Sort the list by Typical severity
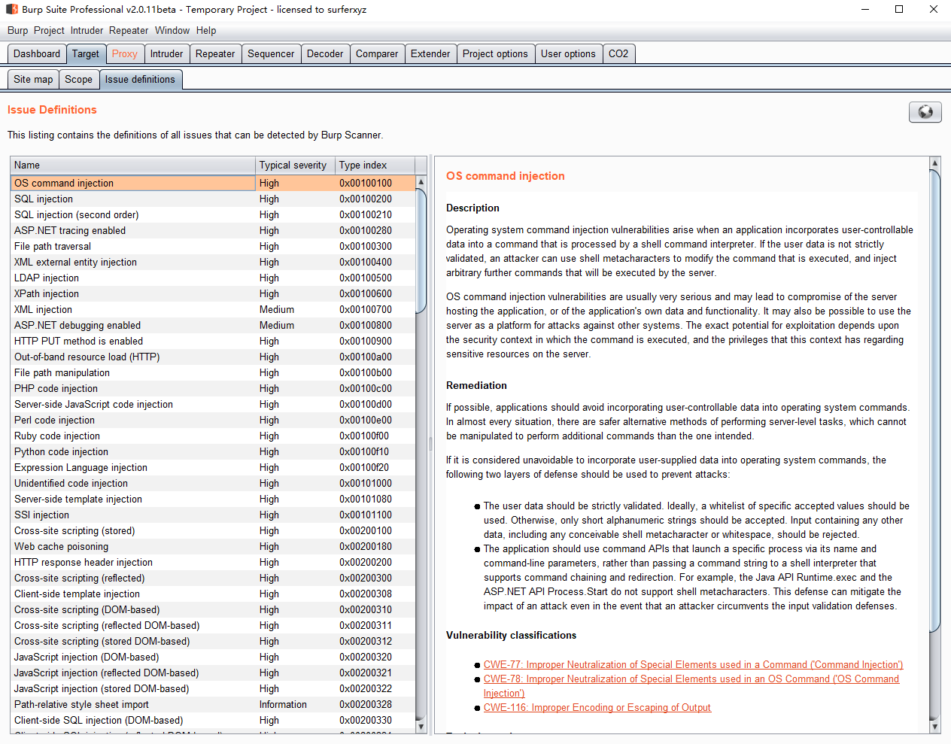The width and height of the screenshot is (951, 744). [x=293, y=166]
